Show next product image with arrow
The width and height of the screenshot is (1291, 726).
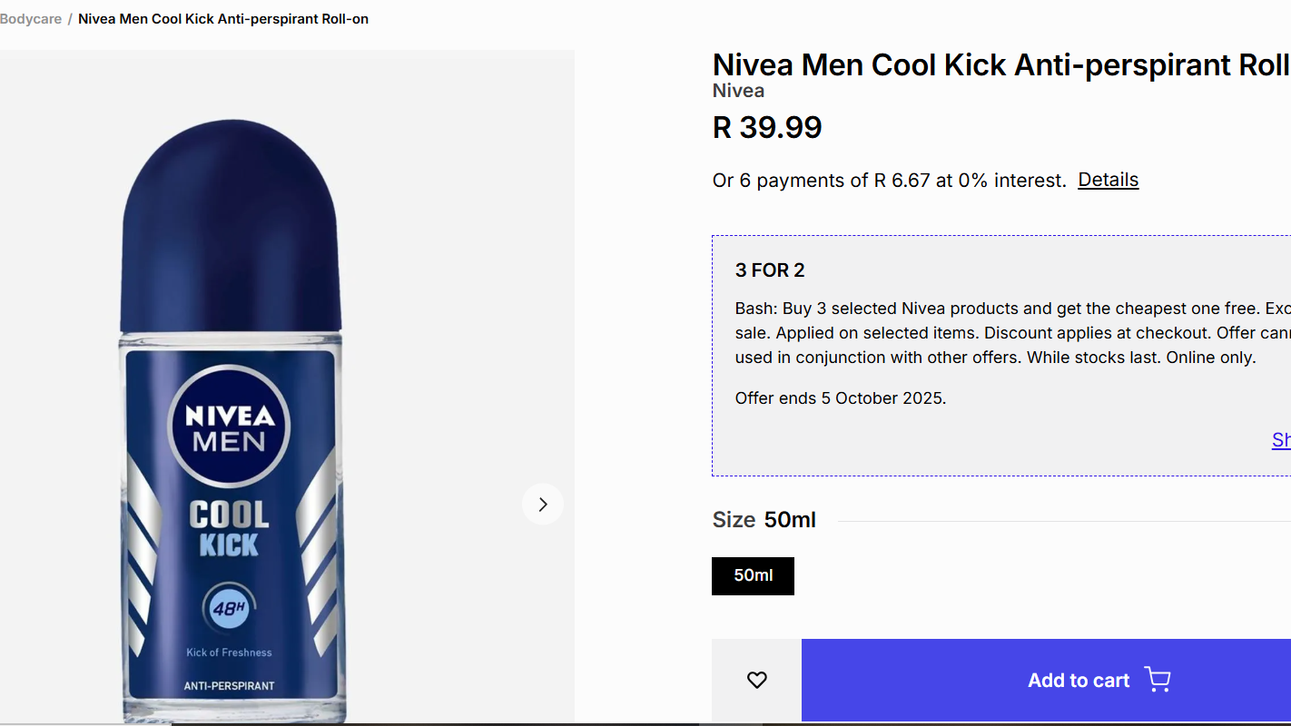click(543, 505)
